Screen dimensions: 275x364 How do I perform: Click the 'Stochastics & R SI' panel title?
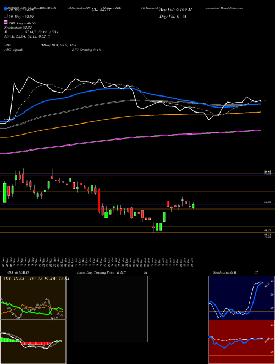(x=235, y=272)
